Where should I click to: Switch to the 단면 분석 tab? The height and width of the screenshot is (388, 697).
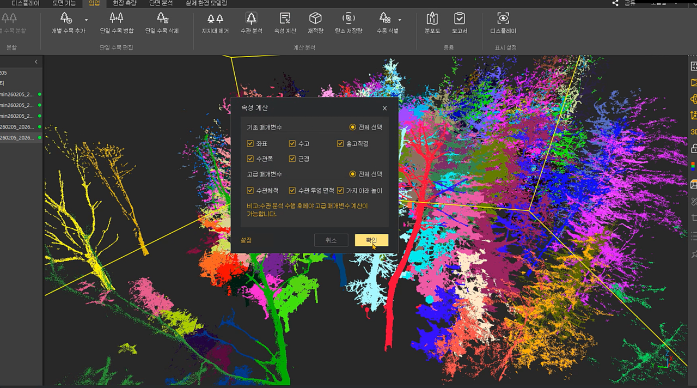tap(161, 3)
